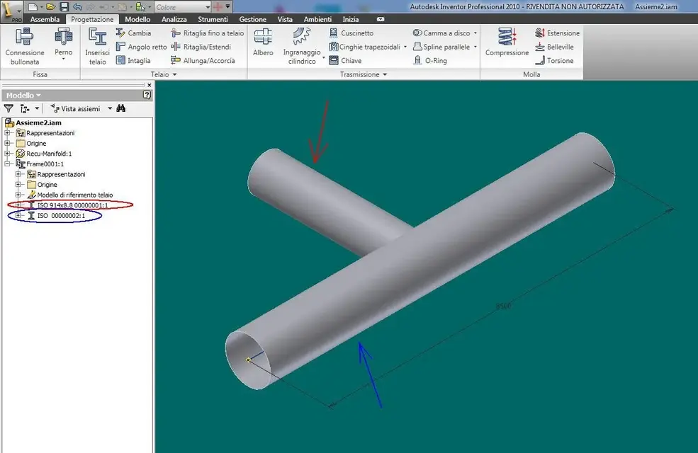Open the Inventor application menu button
698x453 pixels.
(x=11, y=11)
